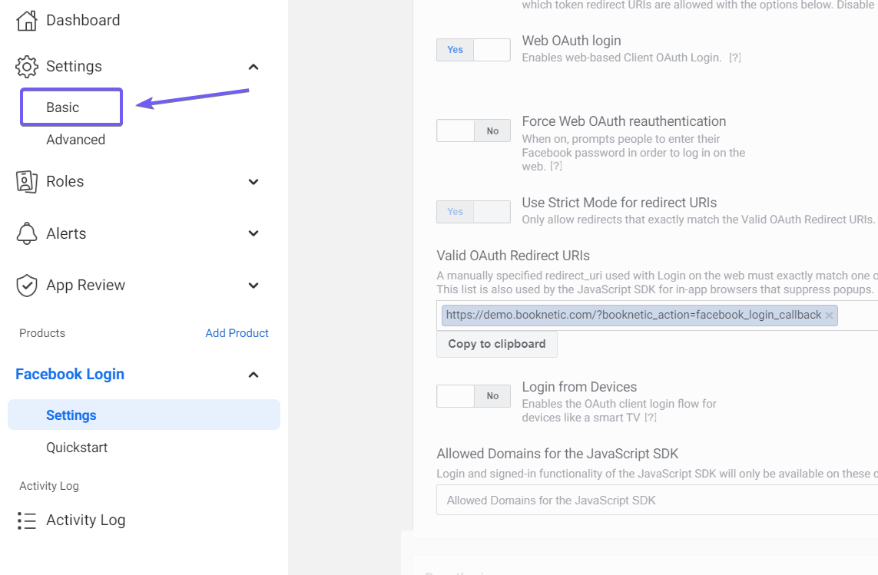Toggle Use Strict Mode for redirect URIs
The image size is (878, 575).
click(473, 212)
